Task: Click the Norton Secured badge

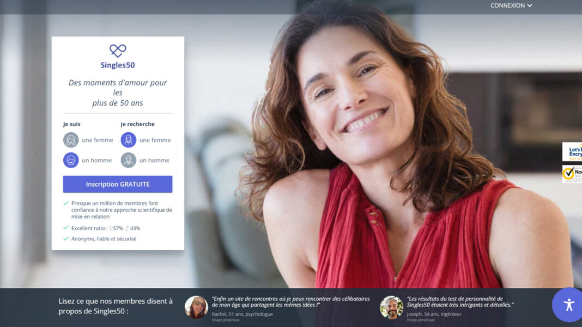Action: click(572, 174)
